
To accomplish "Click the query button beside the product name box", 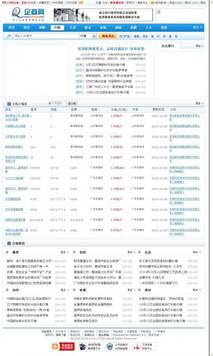I will click(72, 104).
